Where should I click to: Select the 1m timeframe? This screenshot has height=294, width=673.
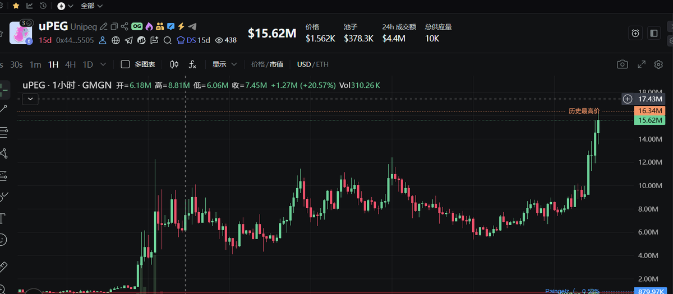click(x=35, y=64)
